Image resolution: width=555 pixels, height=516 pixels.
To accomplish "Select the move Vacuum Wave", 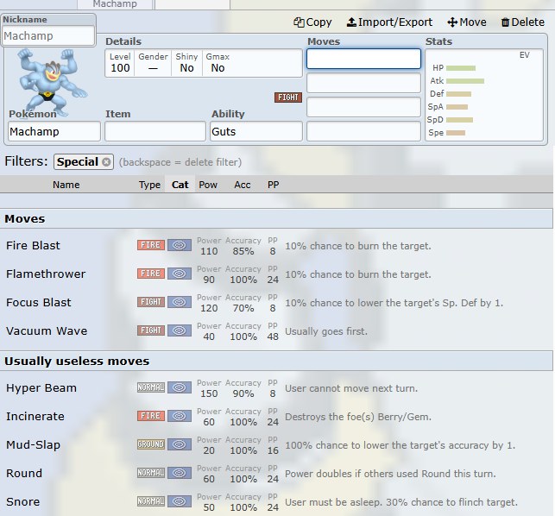I will coord(276,330).
